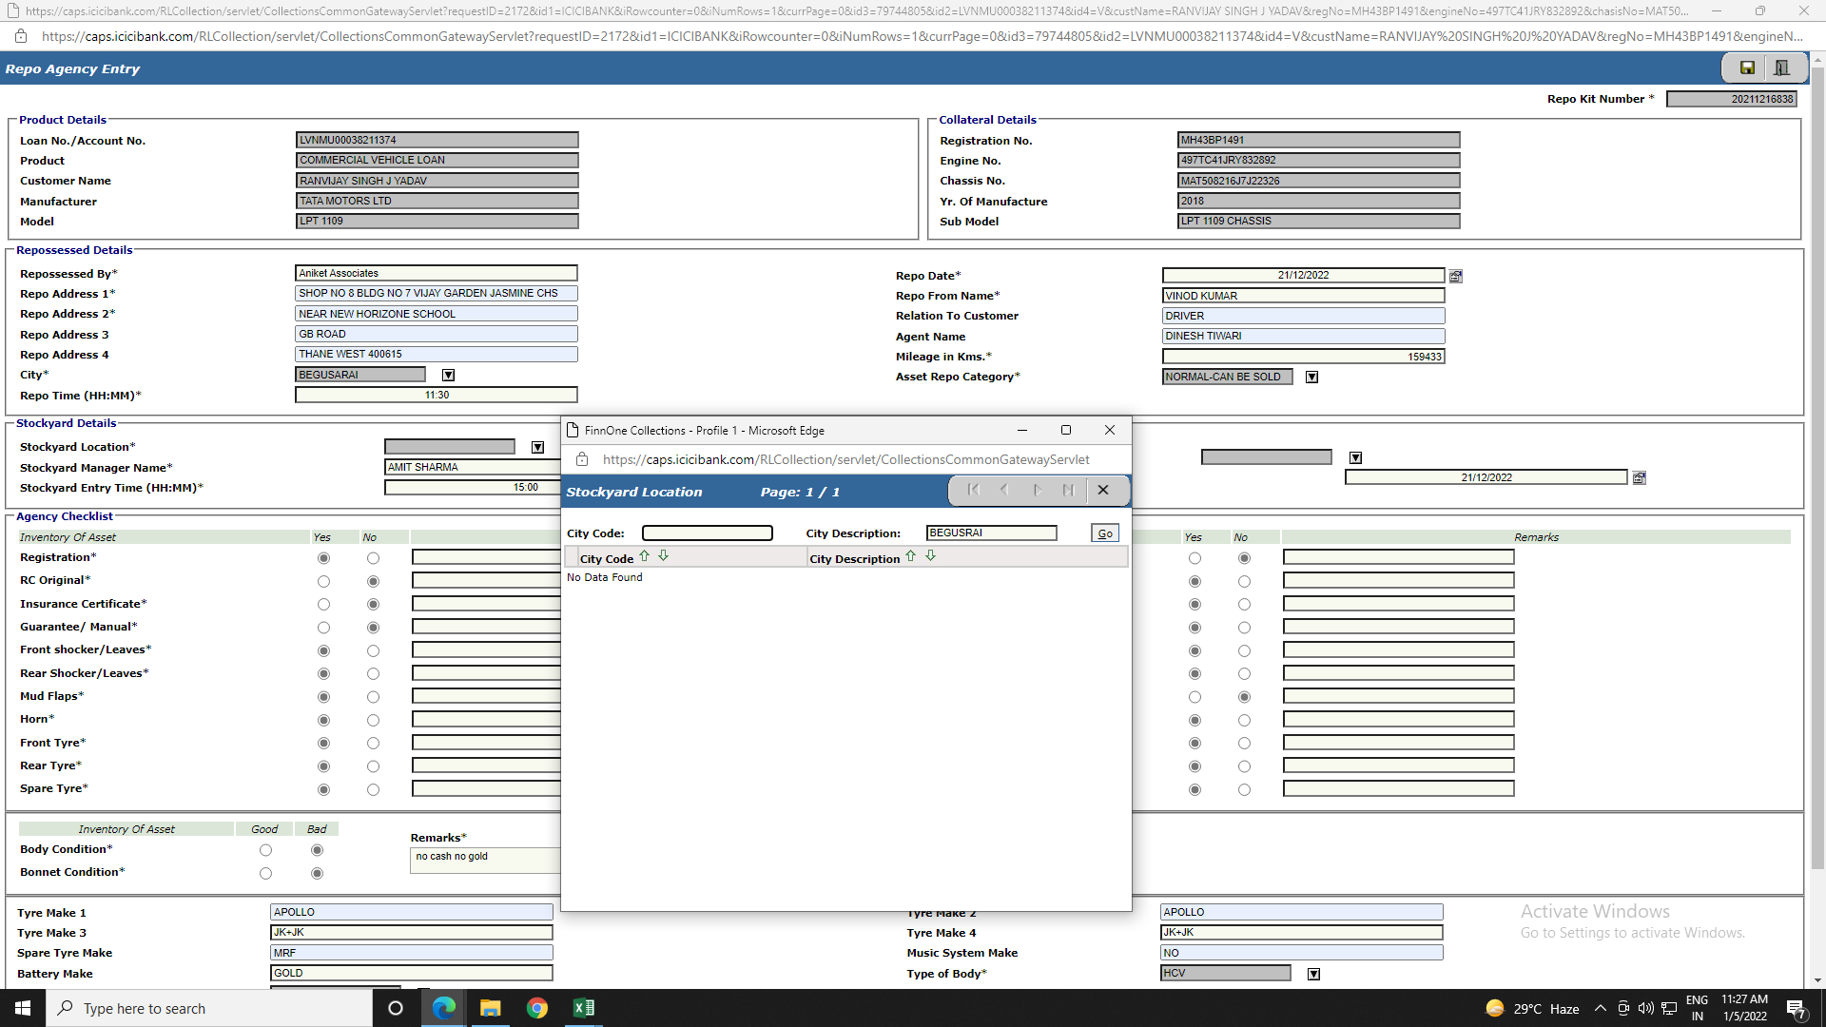Screen dimensions: 1826x1027
Task: Sort City Description descending with down arrow
Action: (x=930, y=556)
